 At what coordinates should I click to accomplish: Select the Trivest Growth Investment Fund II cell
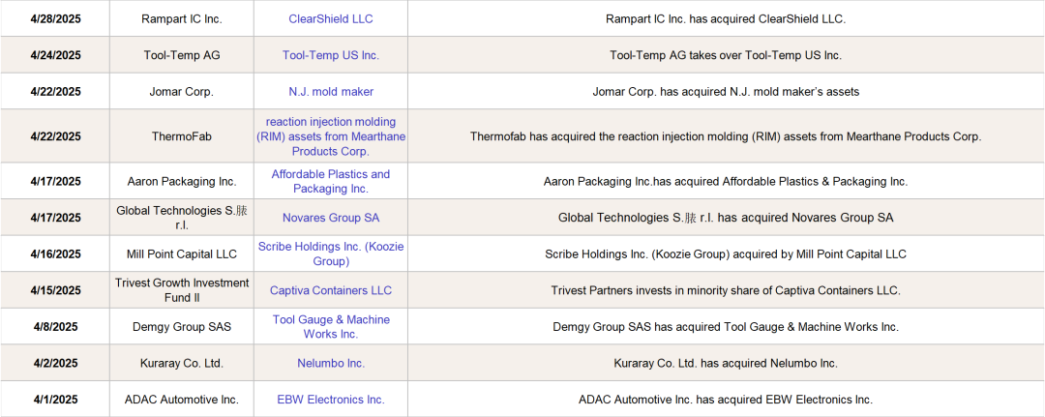pyautogui.click(x=181, y=290)
